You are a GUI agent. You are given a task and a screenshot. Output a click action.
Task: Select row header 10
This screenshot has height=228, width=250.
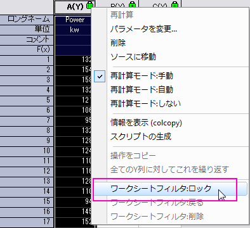coord(27,151)
